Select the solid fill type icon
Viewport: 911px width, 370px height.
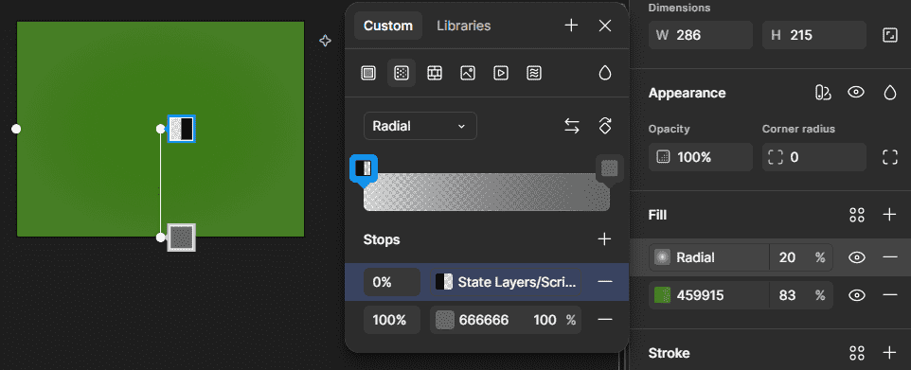tap(368, 73)
